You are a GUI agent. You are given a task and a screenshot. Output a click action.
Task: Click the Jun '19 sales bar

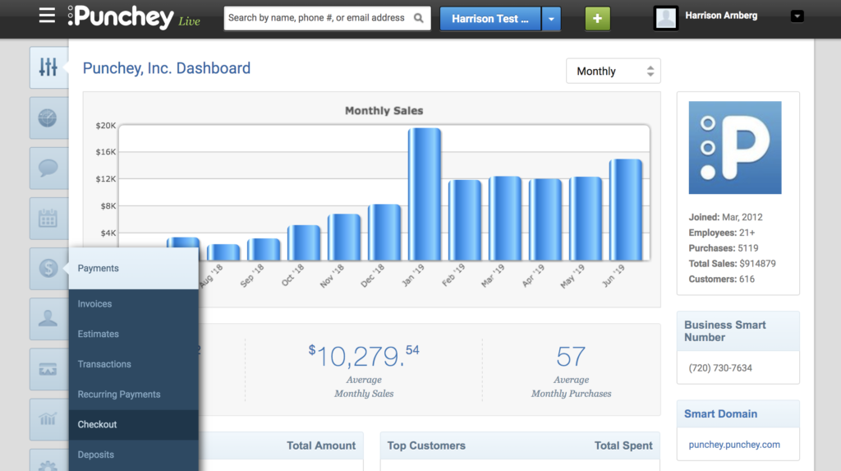click(x=625, y=210)
